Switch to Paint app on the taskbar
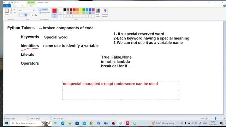This screenshot has height=127, width=226. point(120,123)
